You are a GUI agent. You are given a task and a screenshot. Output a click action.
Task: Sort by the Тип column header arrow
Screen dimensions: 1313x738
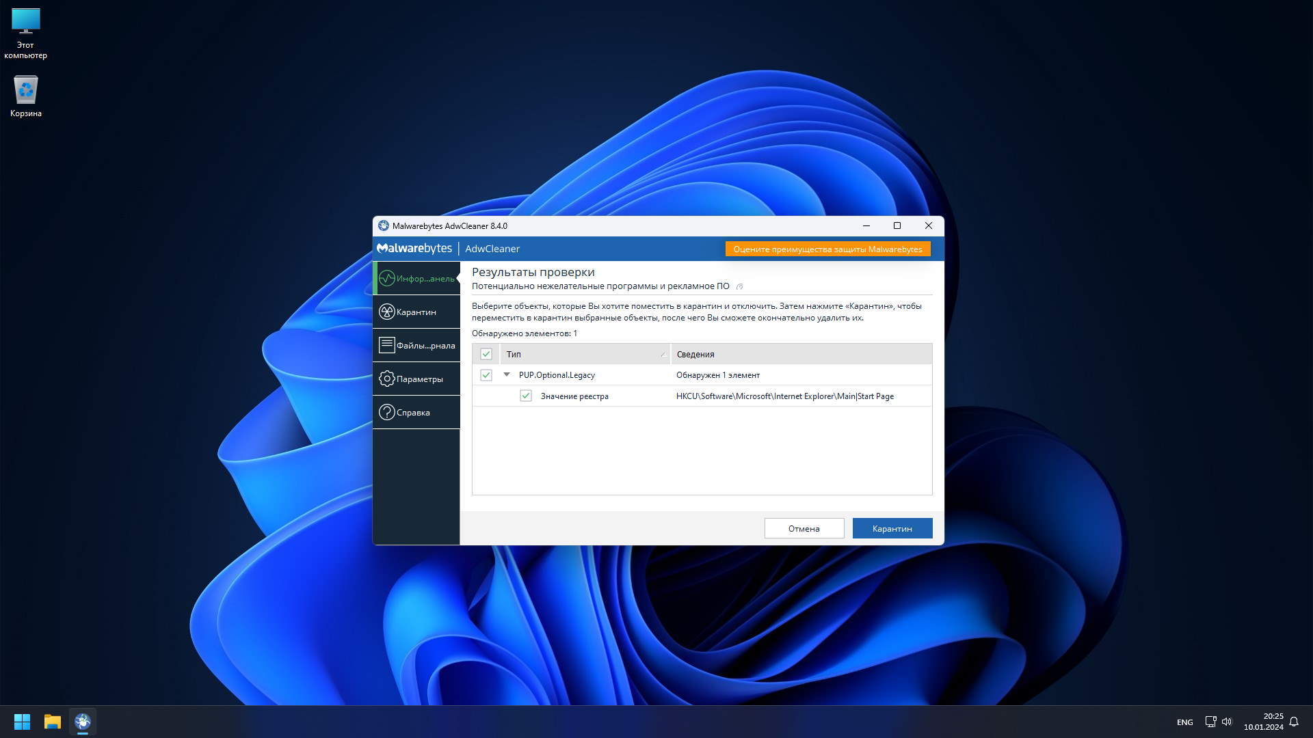[x=663, y=354]
